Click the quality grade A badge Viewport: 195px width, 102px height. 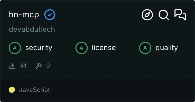click(x=145, y=48)
